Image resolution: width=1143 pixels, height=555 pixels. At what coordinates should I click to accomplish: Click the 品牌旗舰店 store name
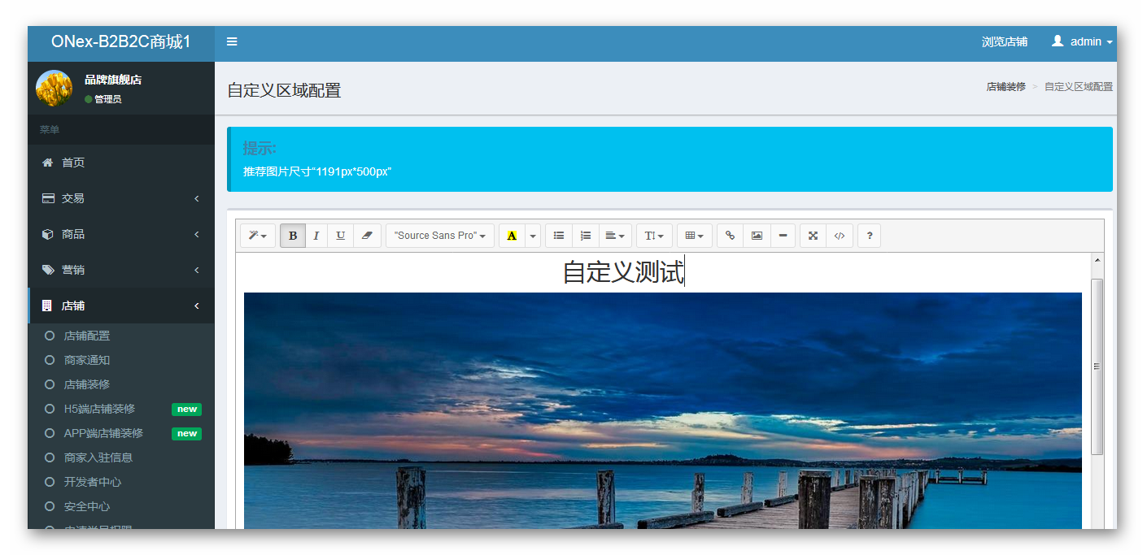click(x=113, y=80)
